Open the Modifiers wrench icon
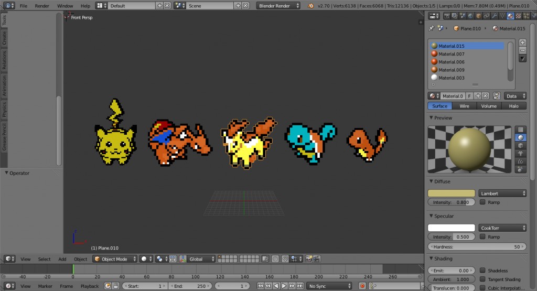The image size is (537, 291). point(495,16)
